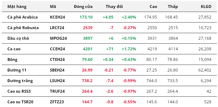This screenshot has width=218, height=107.
Task: Click the "Thay đổi" column header
Action: (114, 7)
